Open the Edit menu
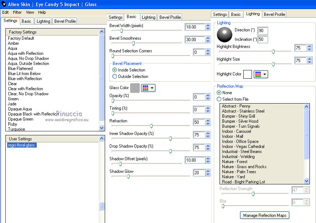This screenshot has width=316, height=223. (x=5, y=12)
